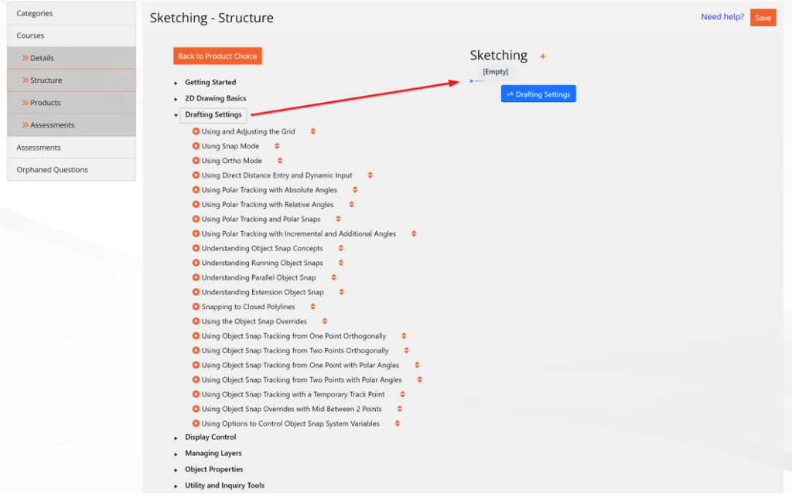The image size is (792, 497).
Task: Click Back to Product Choice button
Action: click(217, 56)
